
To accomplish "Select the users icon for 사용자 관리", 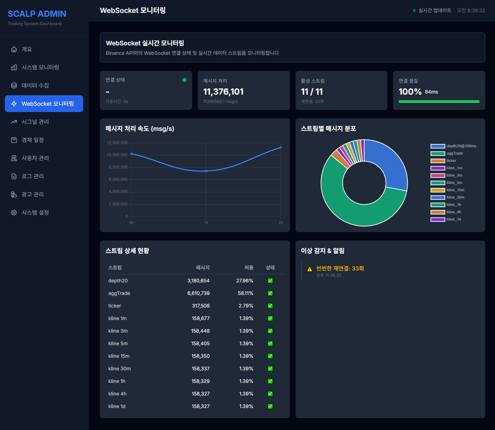I will point(14,158).
